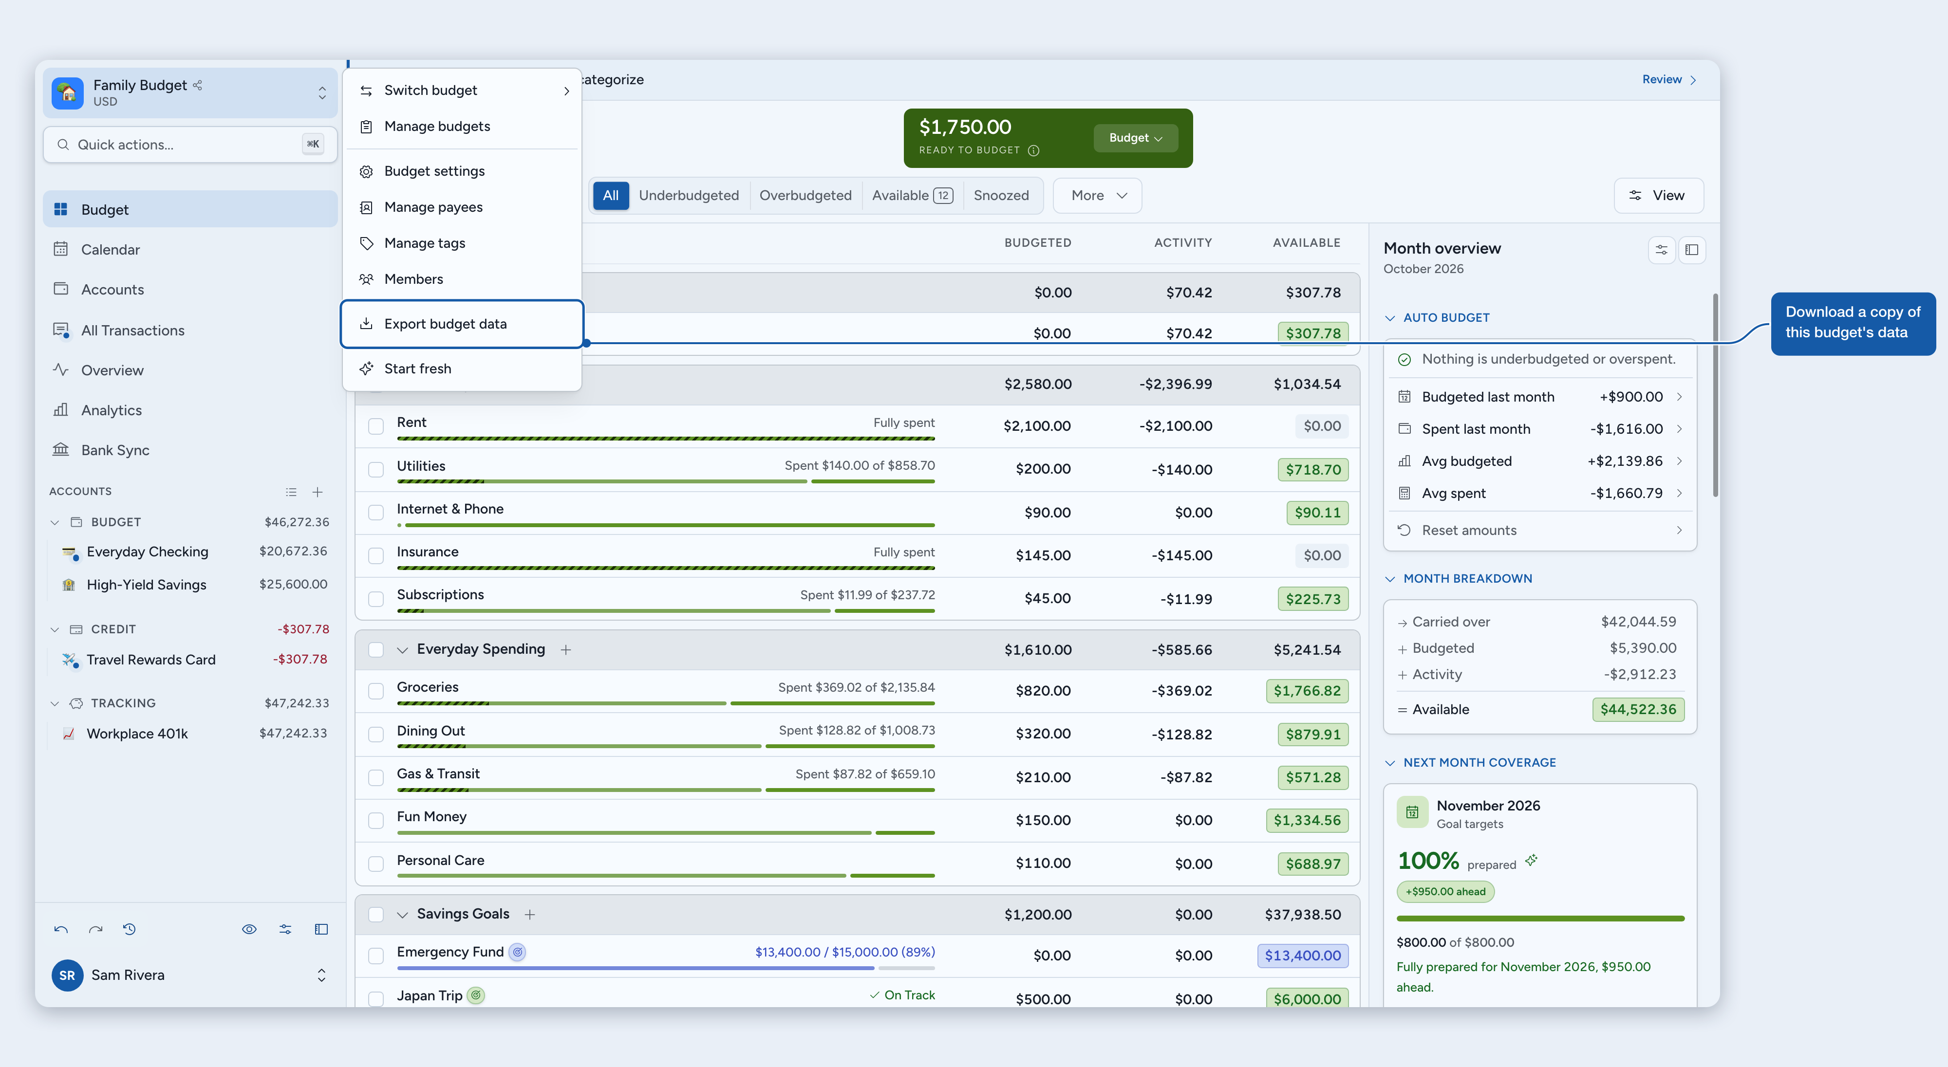
Task: Check the Fun Money category checkbox
Action: (376, 821)
